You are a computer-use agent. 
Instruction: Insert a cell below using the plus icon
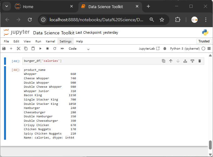click(x=11, y=48)
